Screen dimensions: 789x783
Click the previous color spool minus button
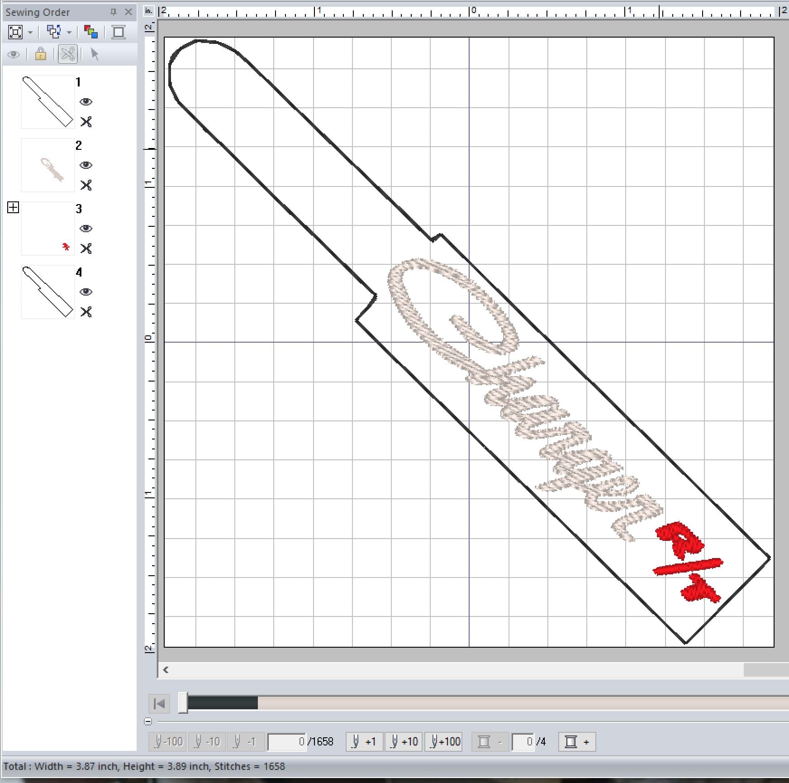click(490, 742)
